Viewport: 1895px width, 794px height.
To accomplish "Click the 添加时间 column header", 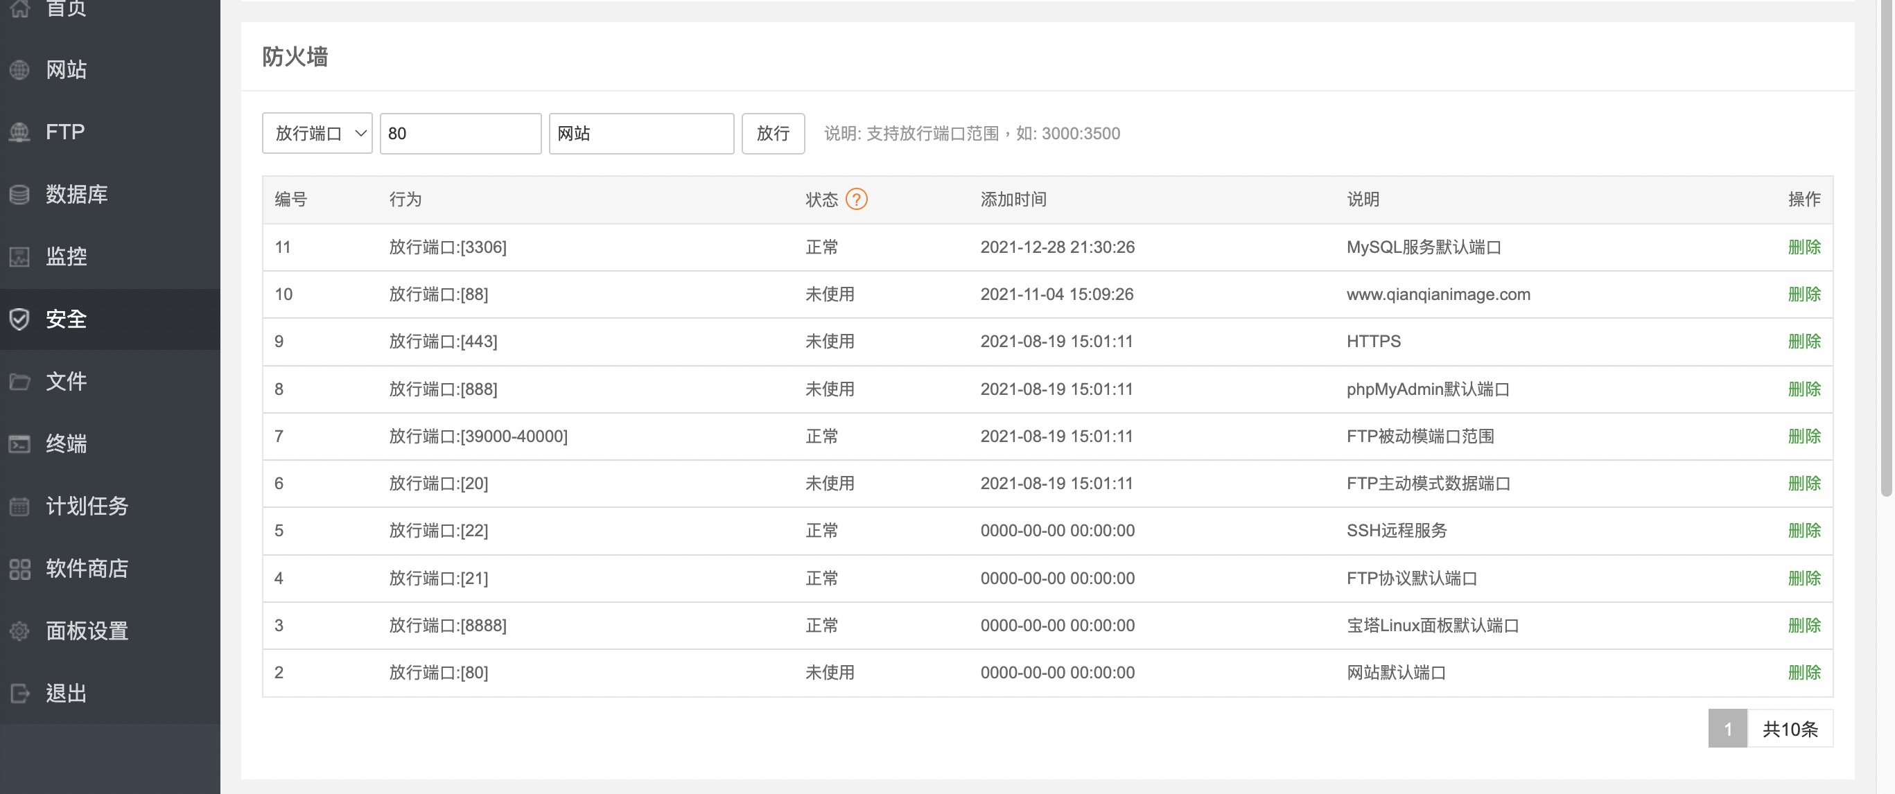I will [x=1013, y=200].
